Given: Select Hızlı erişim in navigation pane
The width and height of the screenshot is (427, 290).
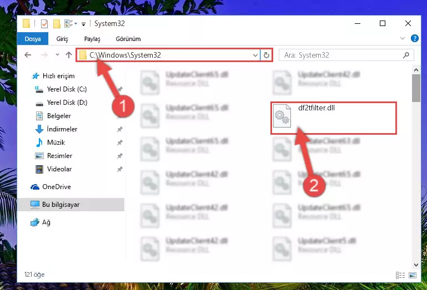Looking at the screenshot, I should point(58,76).
